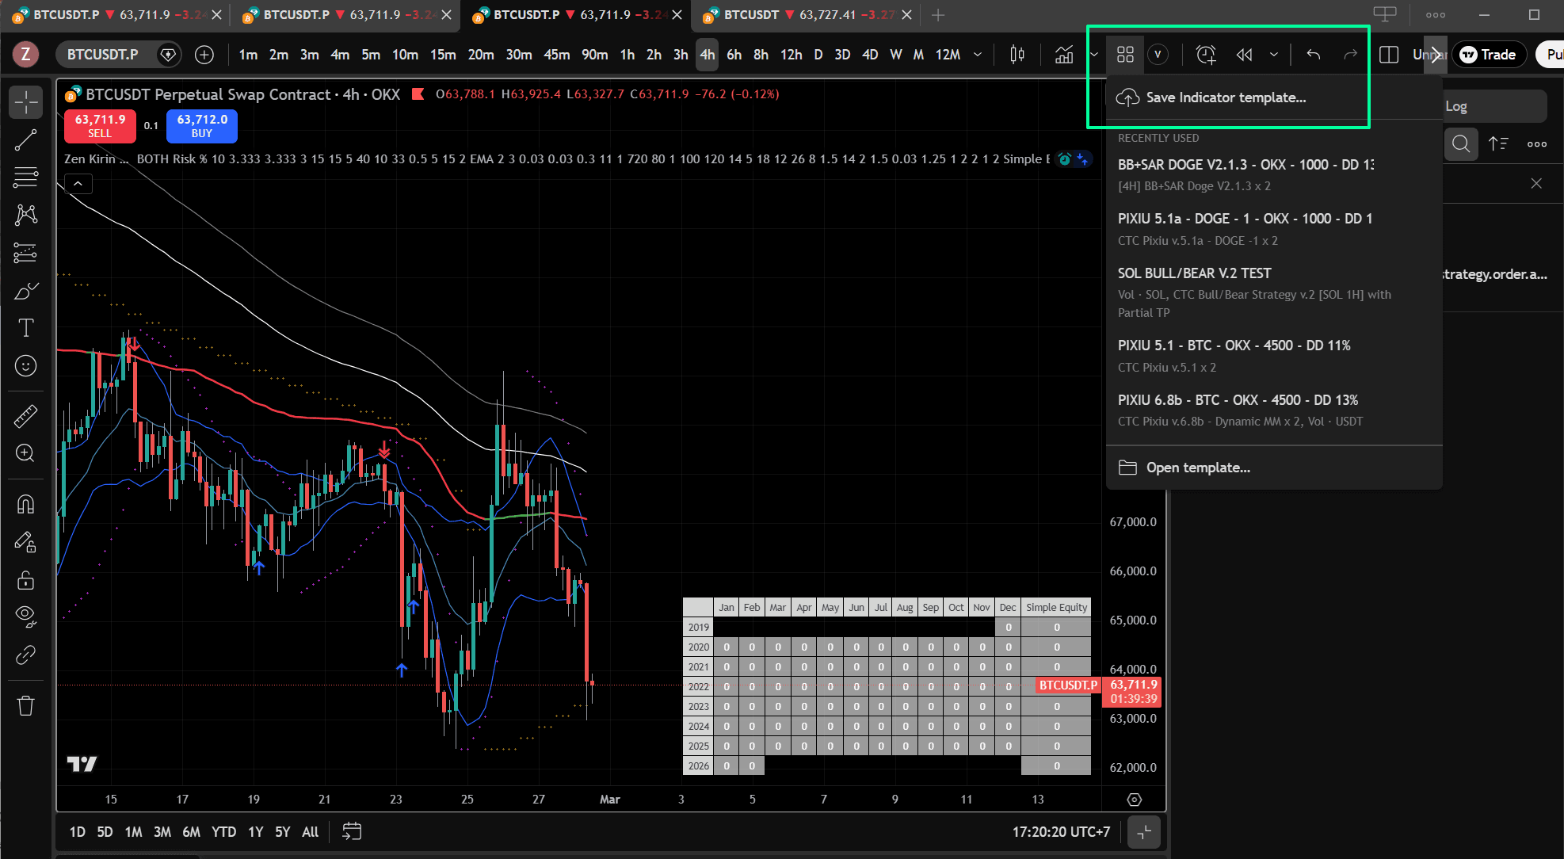1564x859 pixels.
Task: Collapse the indicator legend chevron
Action: coord(78,184)
